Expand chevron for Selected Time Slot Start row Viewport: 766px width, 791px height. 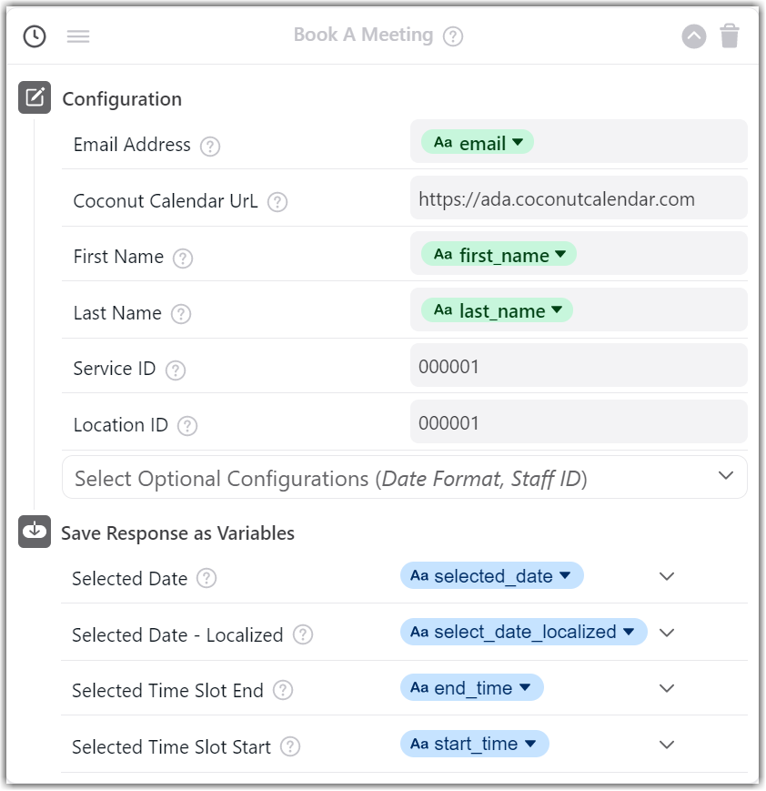tap(667, 745)
